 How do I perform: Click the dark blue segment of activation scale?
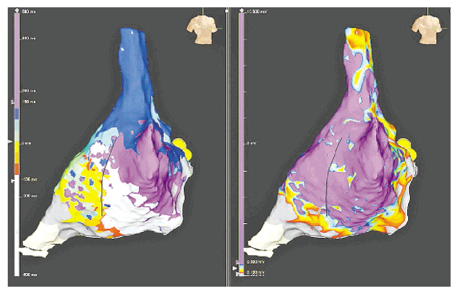17,114
